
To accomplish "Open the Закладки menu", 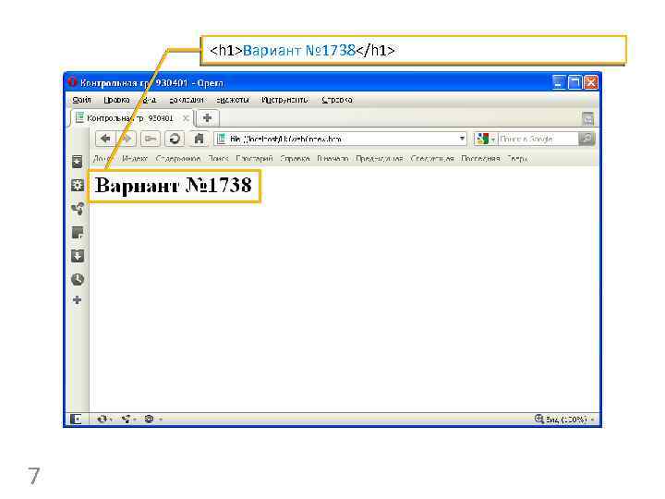I will coord(187,100).
